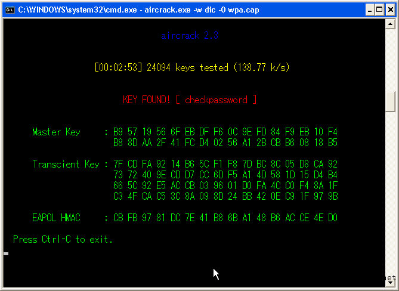Minimize the cmd.exe window
The width and height of the screenshot is (399, 291).
370,10
